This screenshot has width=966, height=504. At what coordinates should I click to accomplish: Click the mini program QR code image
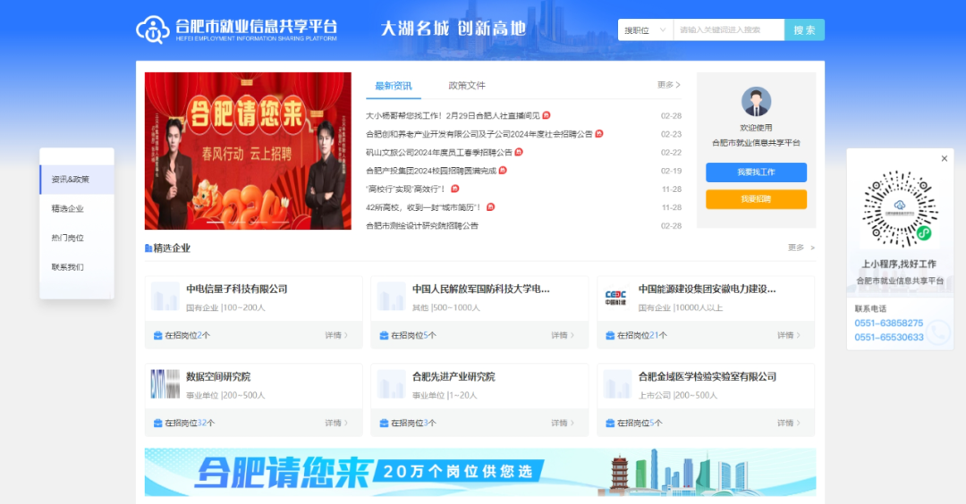tap(900, 209)
